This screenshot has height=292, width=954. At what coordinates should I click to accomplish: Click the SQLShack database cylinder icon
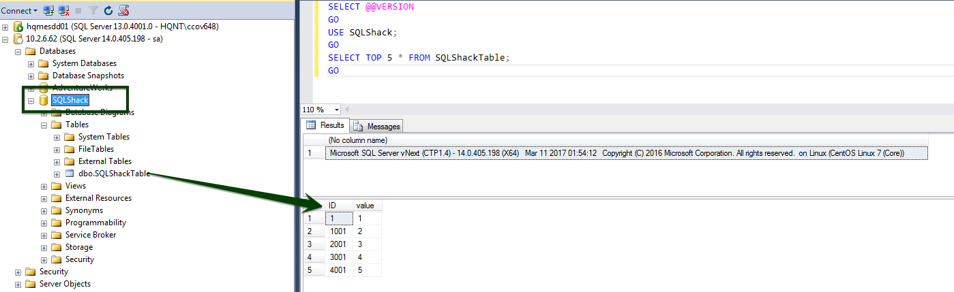[44, 100]
